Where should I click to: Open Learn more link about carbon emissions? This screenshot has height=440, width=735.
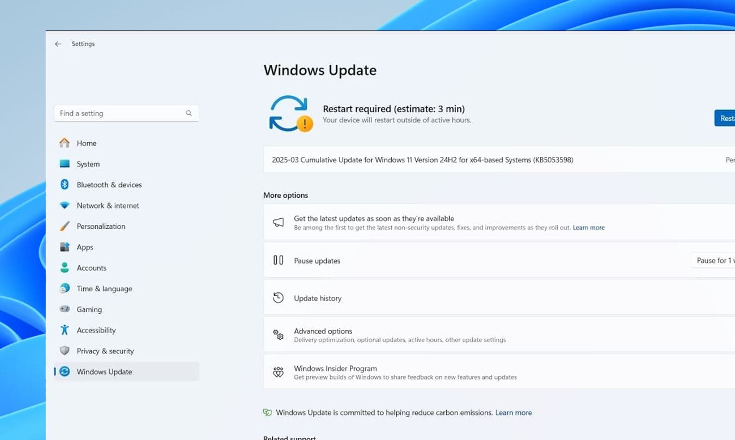(x=514, y=413)
